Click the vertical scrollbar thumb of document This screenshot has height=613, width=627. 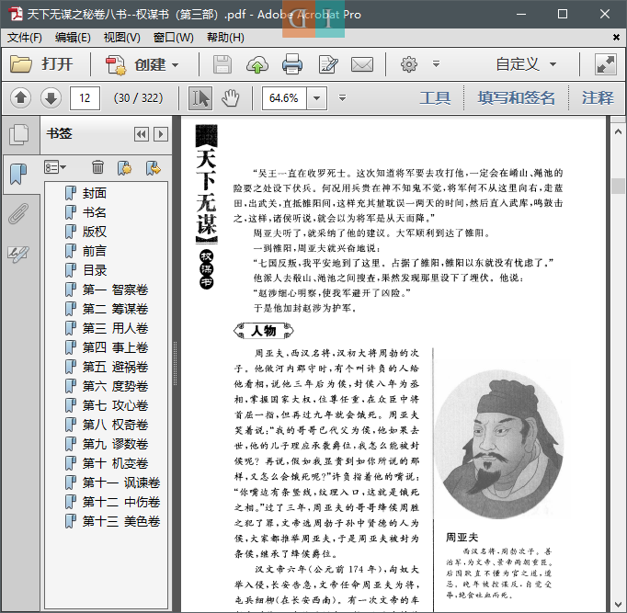click(618, 186)
